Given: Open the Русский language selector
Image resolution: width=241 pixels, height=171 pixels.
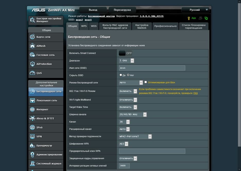Looking at the screenshot, I should [195, 10].
